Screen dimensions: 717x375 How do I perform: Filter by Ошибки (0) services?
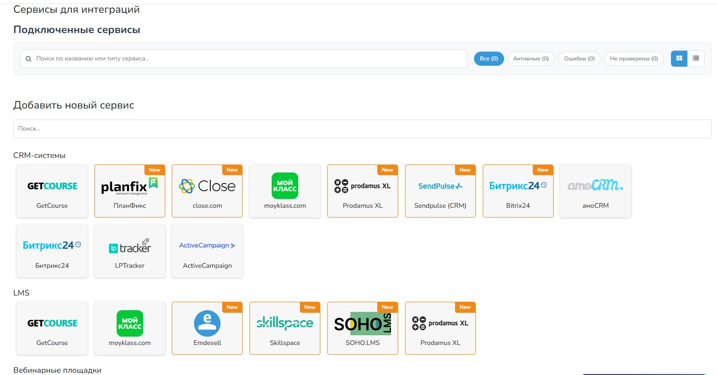pyautogui.click(x=579, y=59)
